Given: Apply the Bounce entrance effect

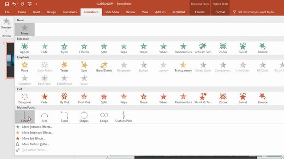Looking at the screenshot, I should click(262, 48).
